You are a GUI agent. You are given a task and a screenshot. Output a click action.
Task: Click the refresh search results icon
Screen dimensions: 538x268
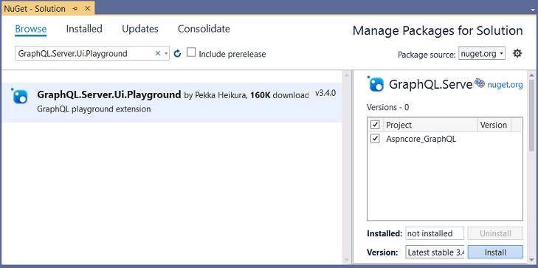(x=177, y=54)
